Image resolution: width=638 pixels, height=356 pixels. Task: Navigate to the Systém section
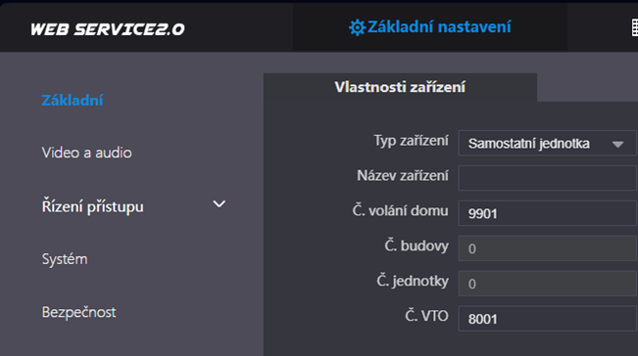click(x=65, y=259)
